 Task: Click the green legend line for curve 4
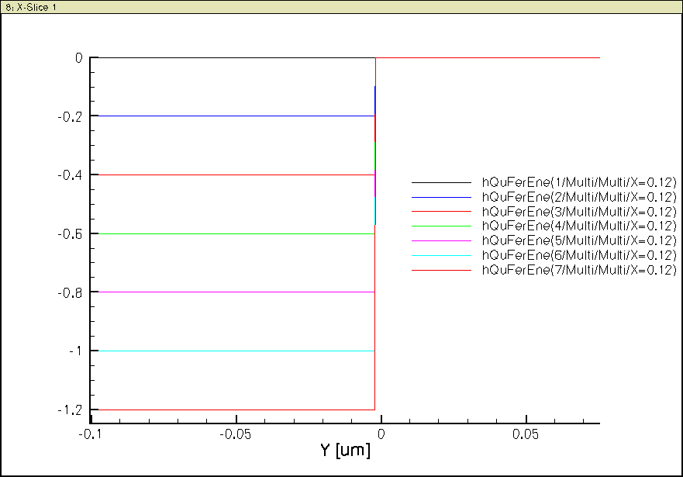(441, 226)
